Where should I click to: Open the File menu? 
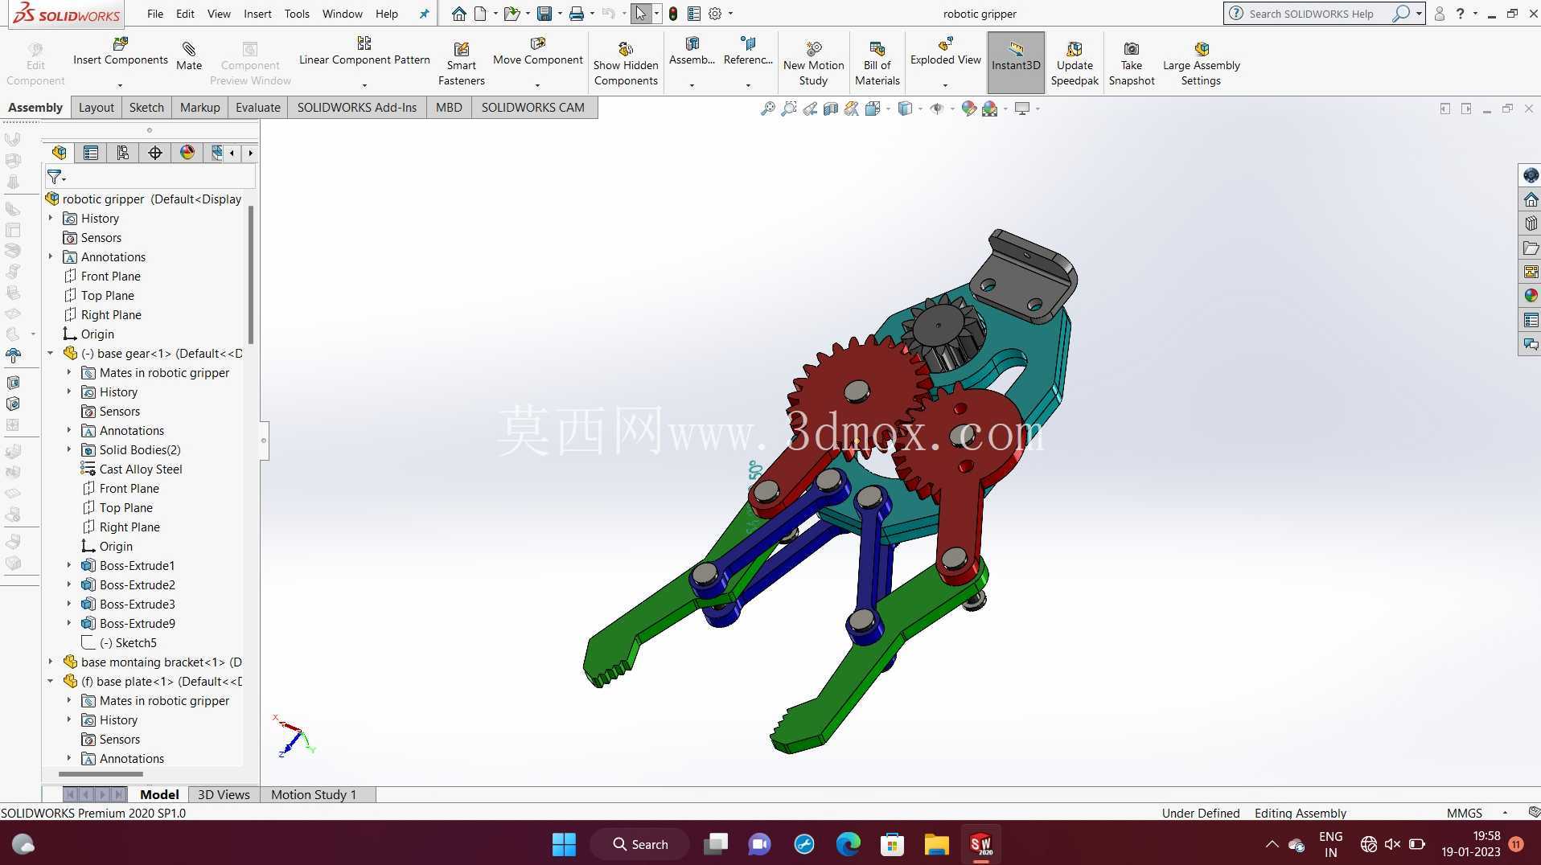[155, 14]
